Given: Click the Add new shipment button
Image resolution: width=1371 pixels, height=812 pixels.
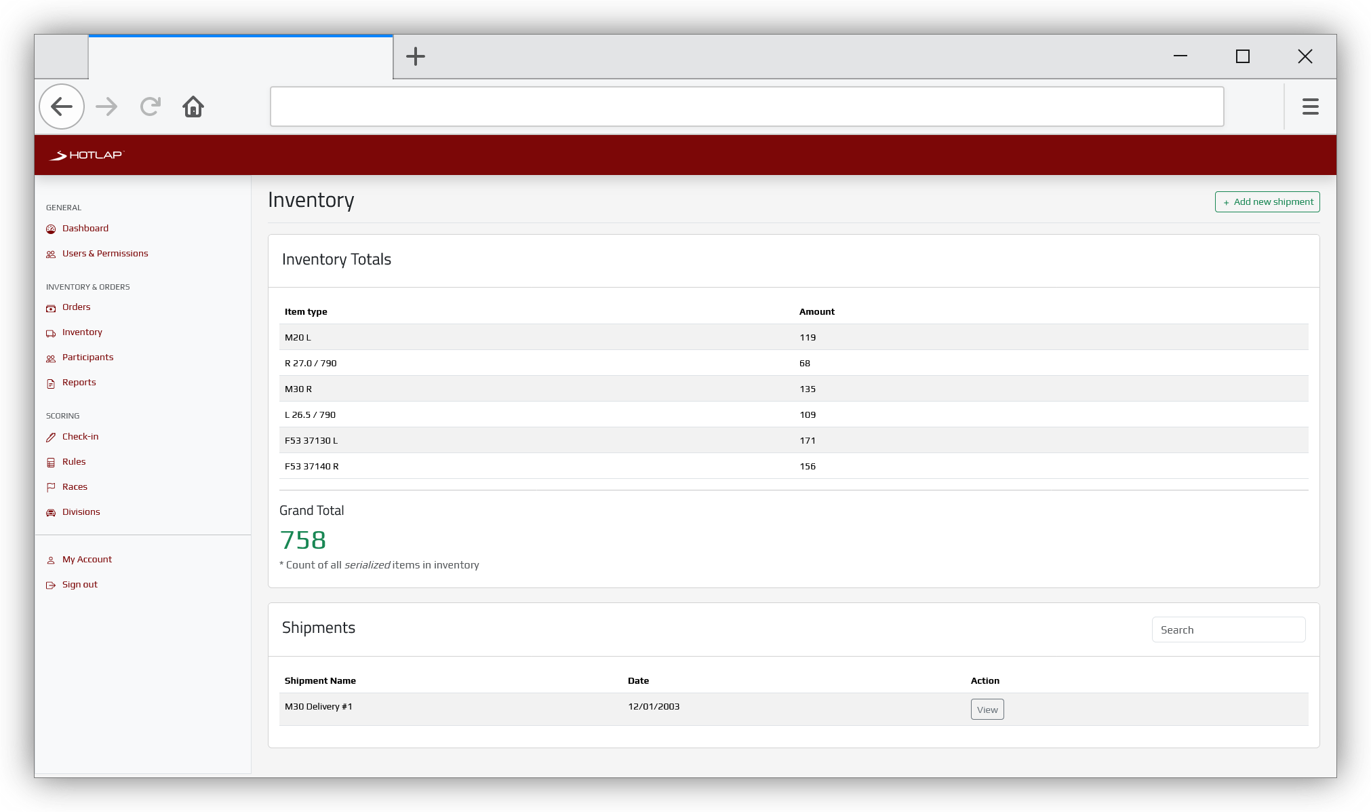Looking at the screenshot, I should point(1267,201).
